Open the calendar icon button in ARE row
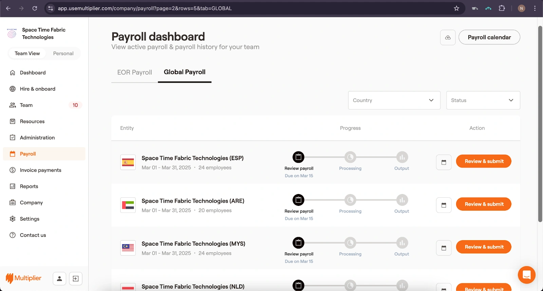Image resolution: width=543 pixels, height=291 pixels. (x=444, y=205)
